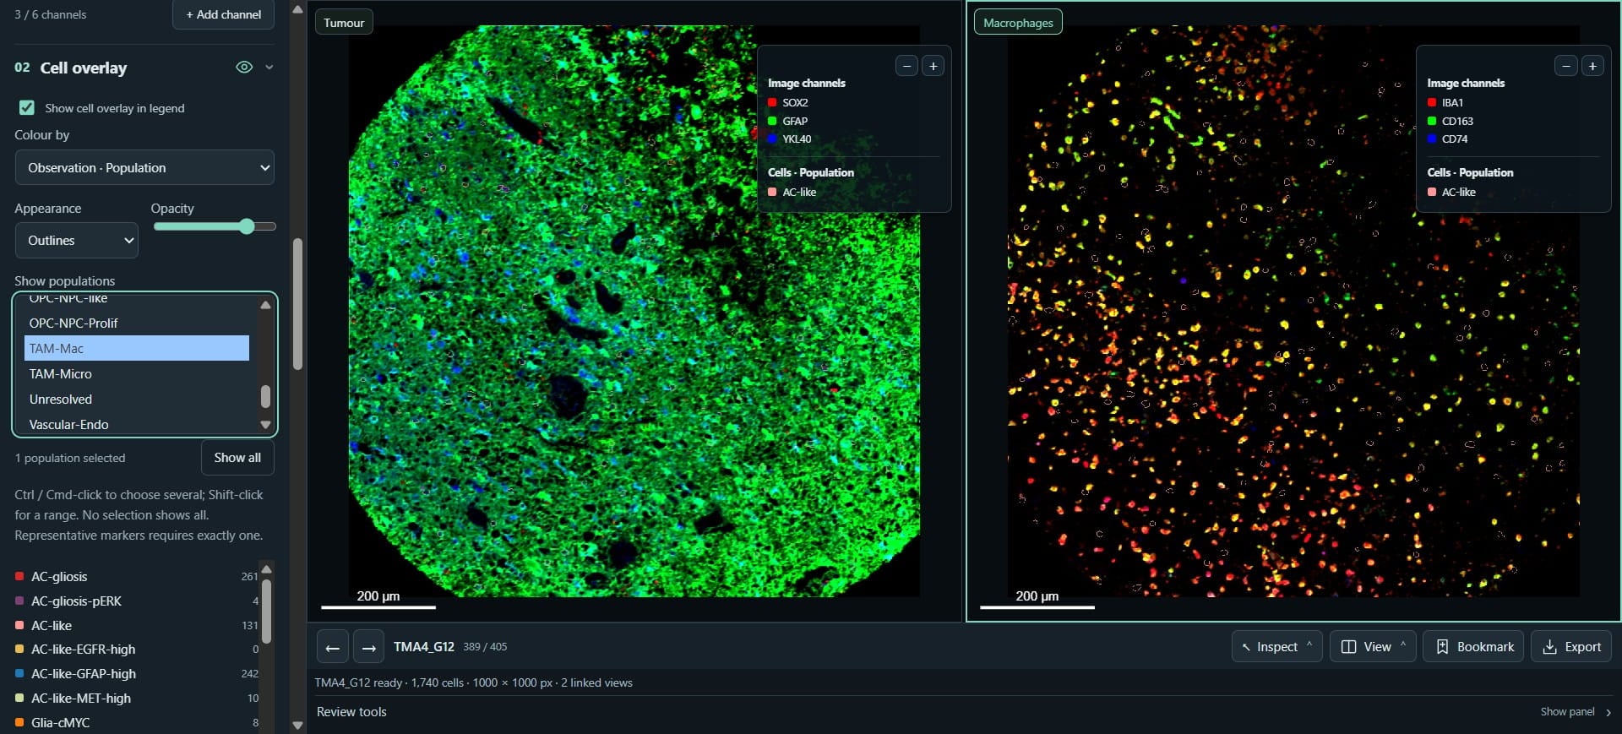Select the Tumour view tab label
This screenshot has height=734, width=1622.
(x=344, y=23)
